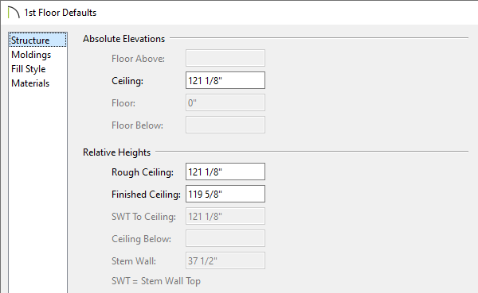Click the 1st Floor Defaults title text
478x293 pixels.
[61, 13]
